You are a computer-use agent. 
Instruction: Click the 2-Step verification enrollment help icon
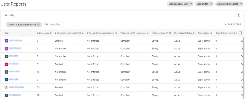(83, 33)
